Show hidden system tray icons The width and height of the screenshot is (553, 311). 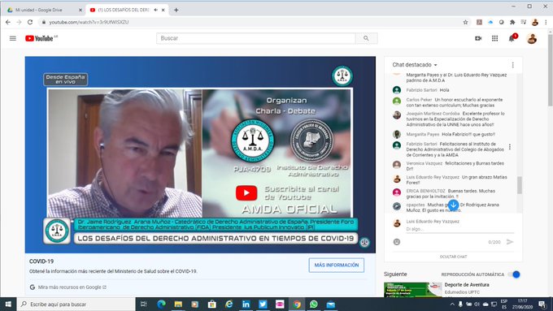[x=452, y=304]
